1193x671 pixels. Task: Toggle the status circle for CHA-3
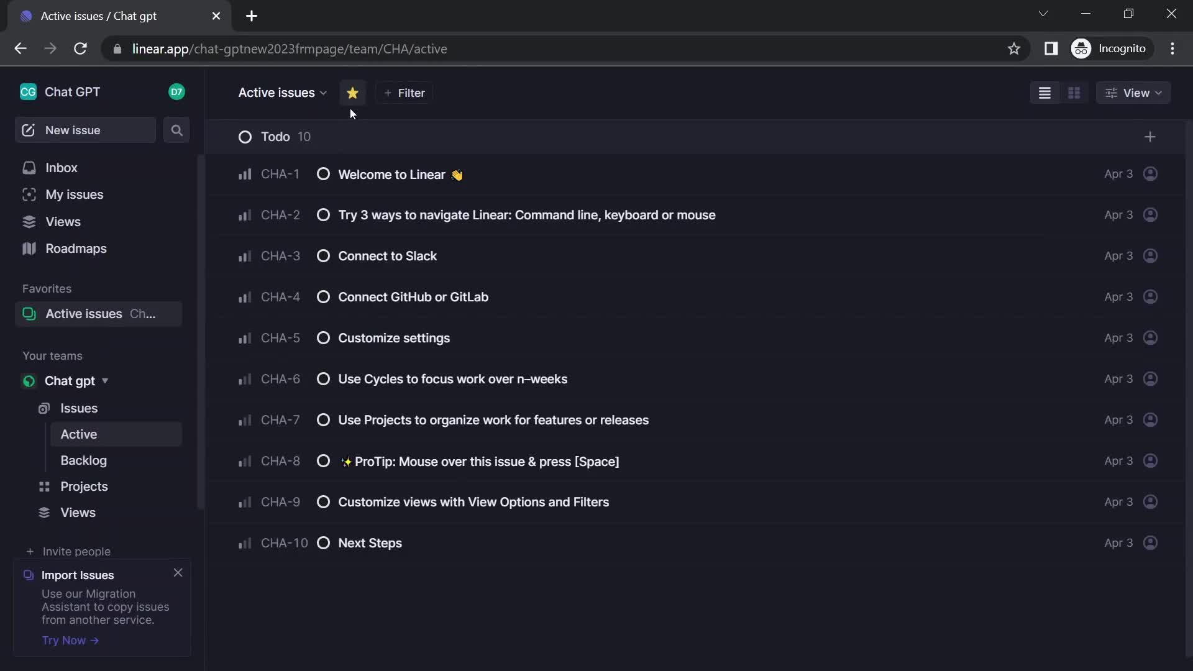(x=323, y=255)
